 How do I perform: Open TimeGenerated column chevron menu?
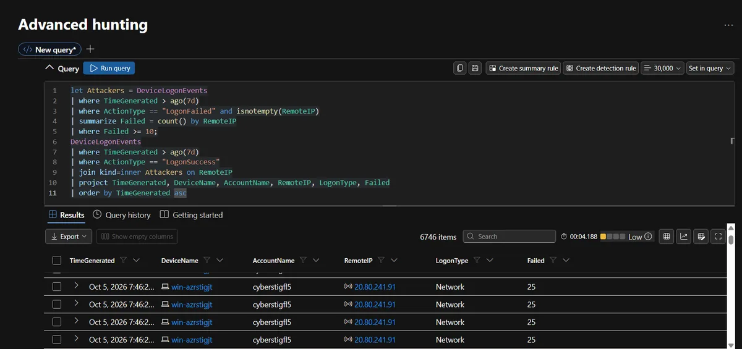tap(136, 261)
